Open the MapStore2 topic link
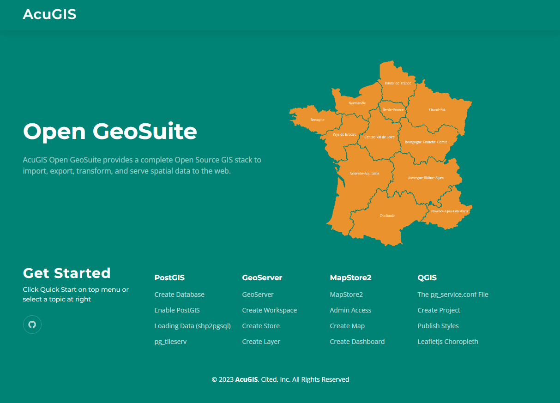The height and width of the screenshot is (403, 560). point(346,295)
